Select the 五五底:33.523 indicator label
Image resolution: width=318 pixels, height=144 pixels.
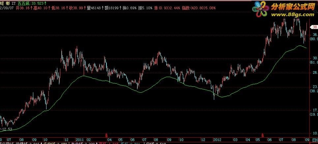pyautogui.click(x=31, y=3)
